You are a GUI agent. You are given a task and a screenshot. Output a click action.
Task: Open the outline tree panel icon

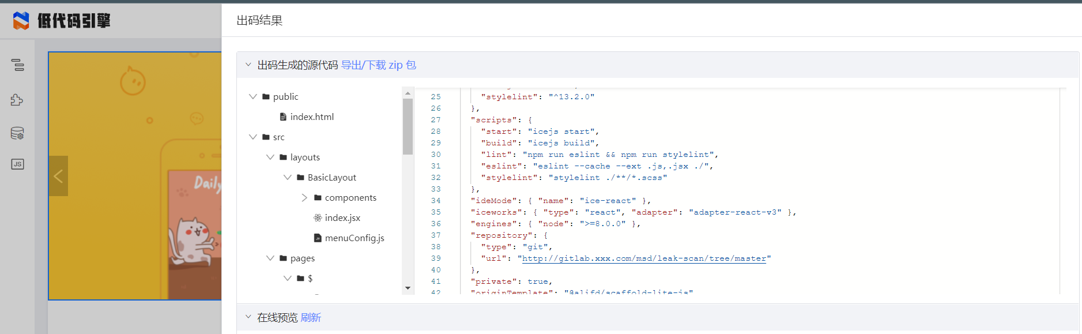(x=18, y=65)
